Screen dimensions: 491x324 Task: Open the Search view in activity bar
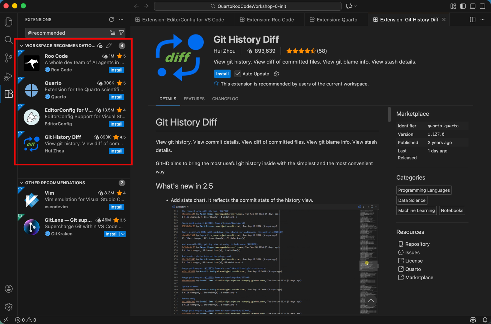(9, 40)
